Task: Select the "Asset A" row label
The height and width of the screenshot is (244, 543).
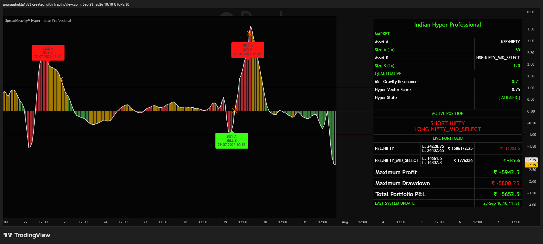Action: (x=381, y=42)
